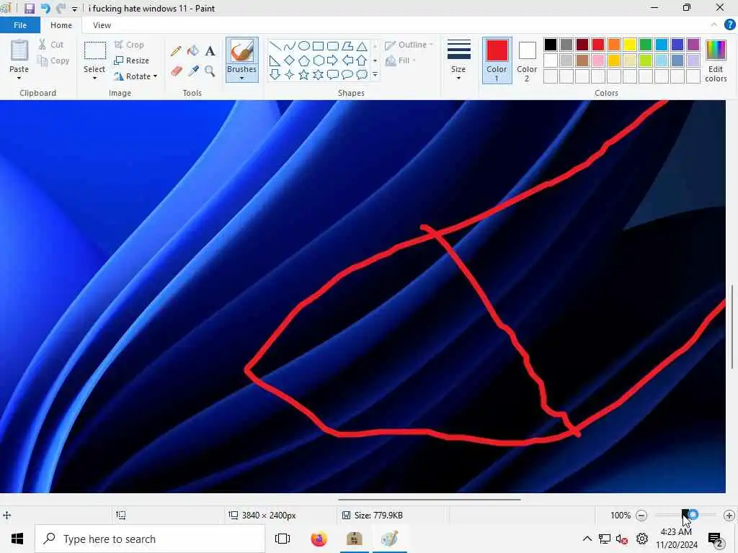
Task: Click Save icon in quick access toolbar
Action: click(x=29, y=9)
